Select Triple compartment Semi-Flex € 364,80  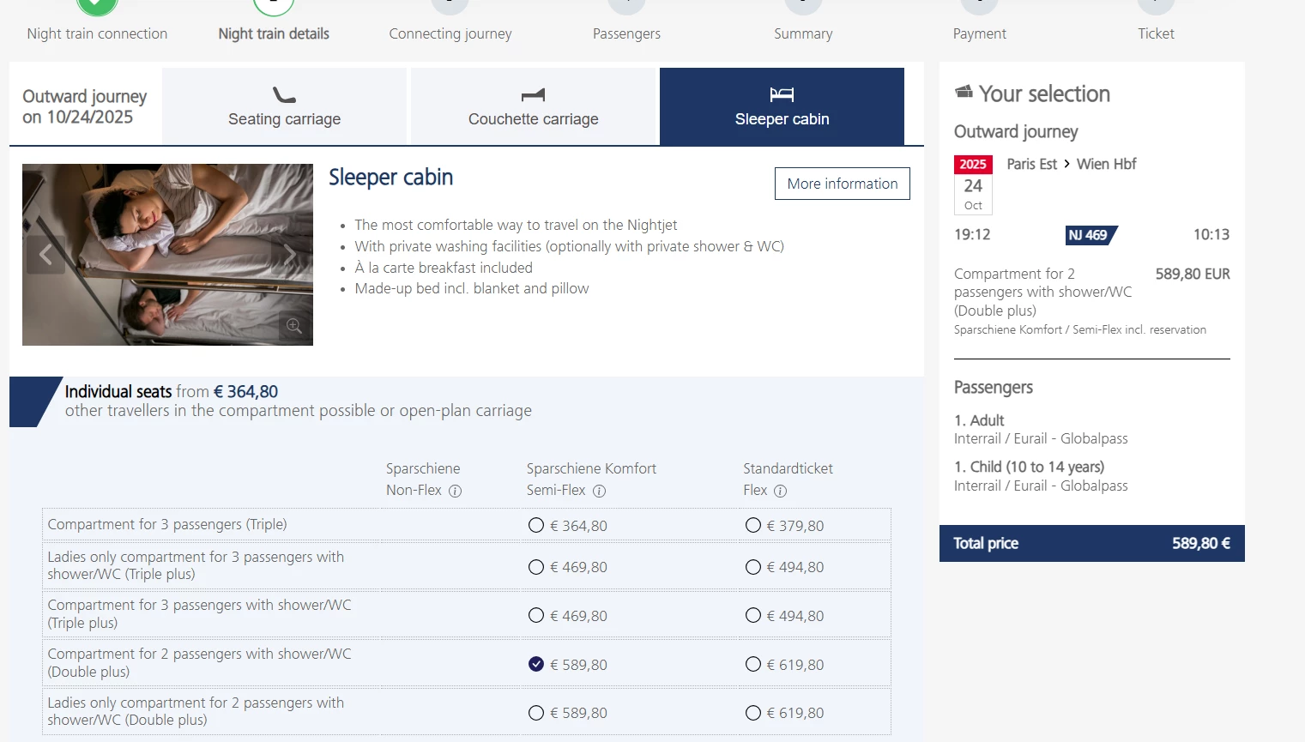[x=536, y=525]
